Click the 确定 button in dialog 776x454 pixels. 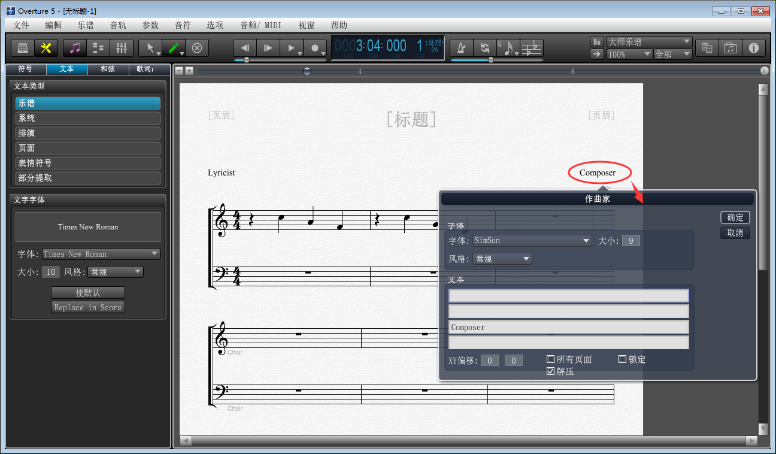[735, 217]
